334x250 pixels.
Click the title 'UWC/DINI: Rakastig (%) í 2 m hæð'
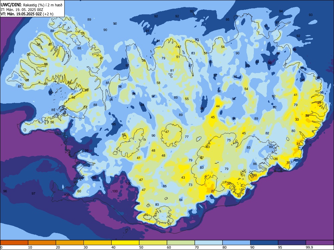[31, 5]
